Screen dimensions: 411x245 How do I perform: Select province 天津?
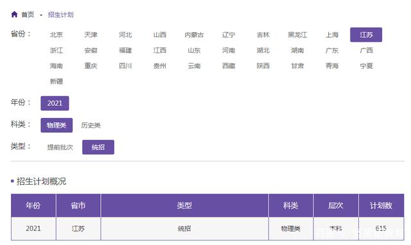tap(91, 35)
